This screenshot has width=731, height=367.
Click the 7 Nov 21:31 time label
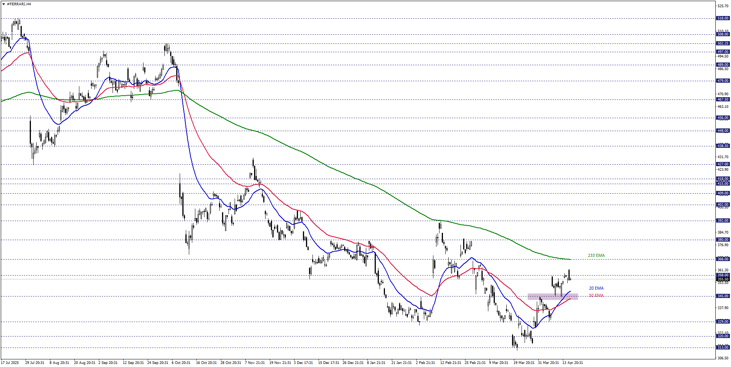[255, 362]
